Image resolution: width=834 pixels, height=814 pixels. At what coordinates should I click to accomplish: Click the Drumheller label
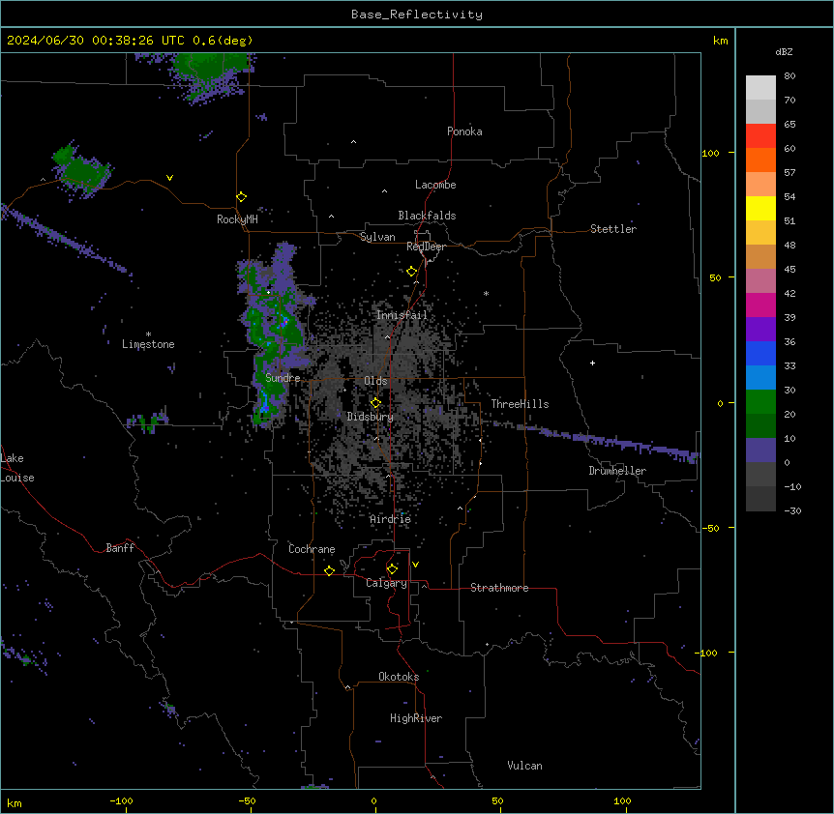click(x=617, y=471)
